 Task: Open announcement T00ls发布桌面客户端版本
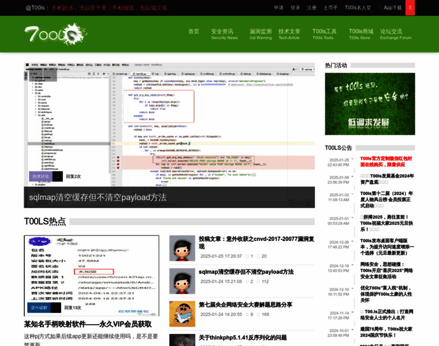[387, 247]
